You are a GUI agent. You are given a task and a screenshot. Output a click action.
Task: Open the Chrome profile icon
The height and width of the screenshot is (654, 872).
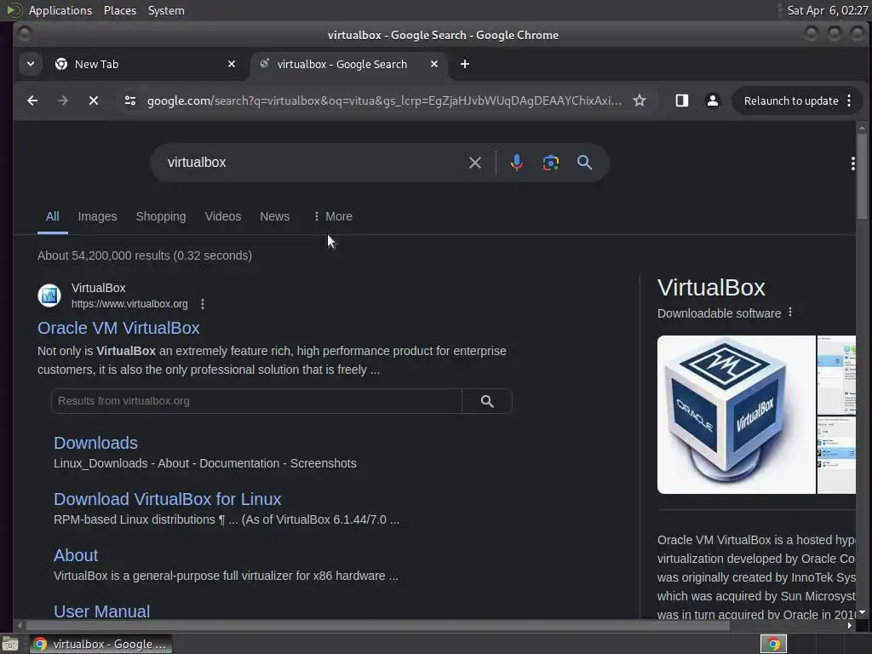tap(713, 100)
